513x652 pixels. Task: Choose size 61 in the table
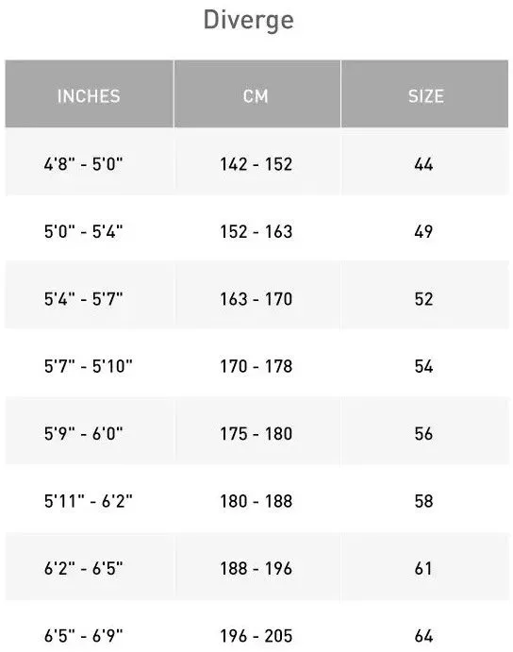423,568
